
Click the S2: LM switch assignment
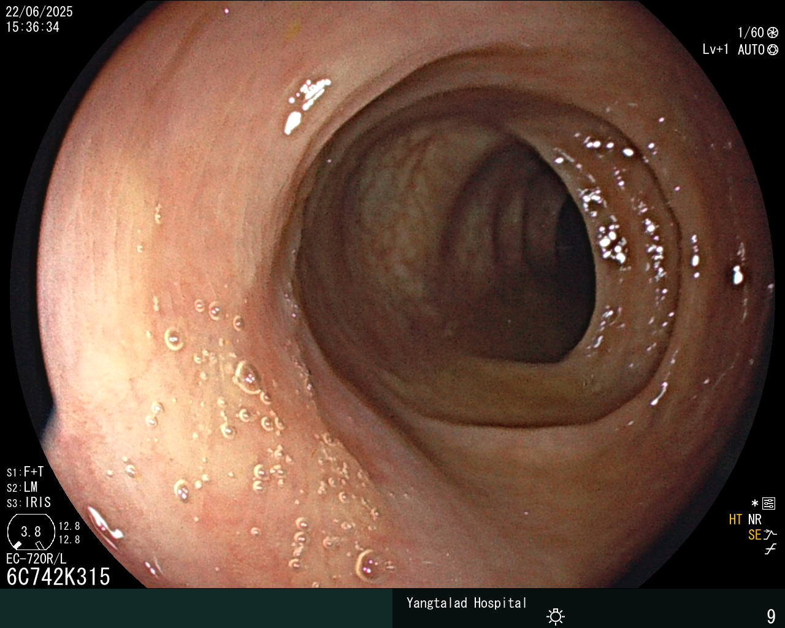(x=22, y=488)
